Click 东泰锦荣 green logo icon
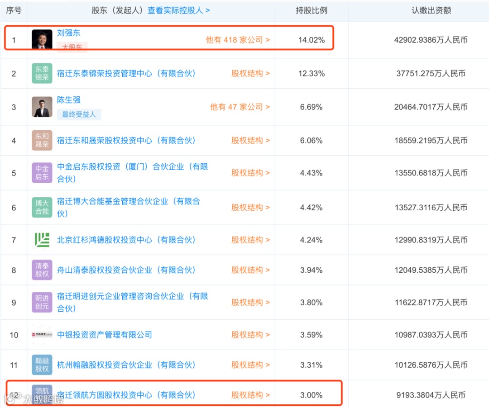The width and height of the screenshot is (489, 408). tap(42, 73)
